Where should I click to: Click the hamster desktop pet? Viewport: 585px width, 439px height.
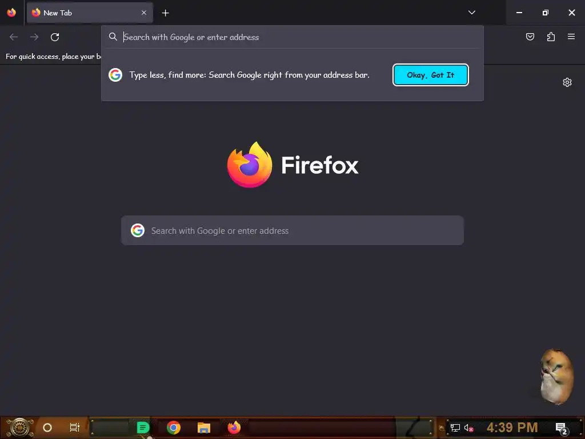pos(556,376)
